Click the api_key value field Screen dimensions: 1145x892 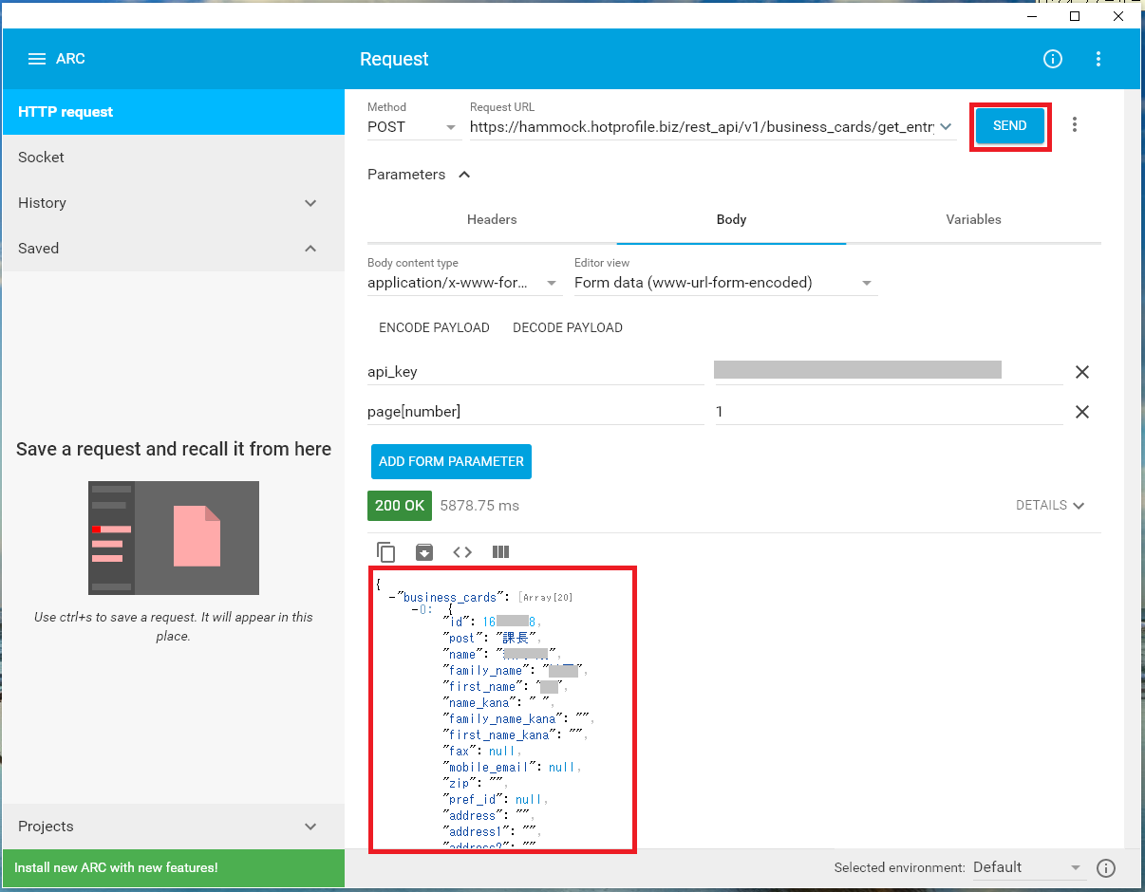click(x=889, y=372)
